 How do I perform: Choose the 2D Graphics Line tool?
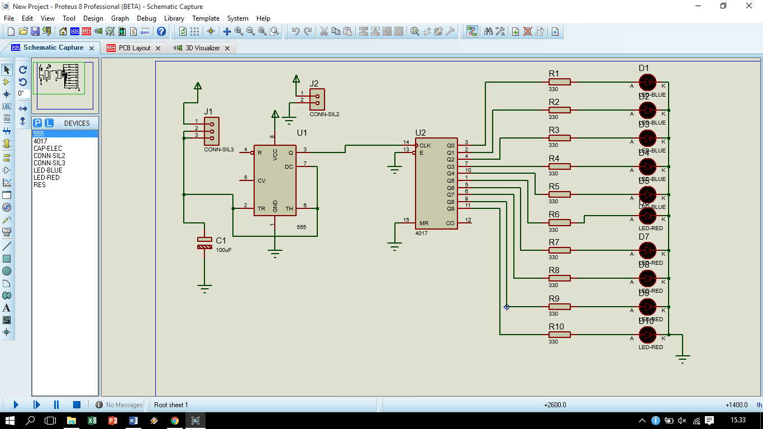[x=7, y=246]
